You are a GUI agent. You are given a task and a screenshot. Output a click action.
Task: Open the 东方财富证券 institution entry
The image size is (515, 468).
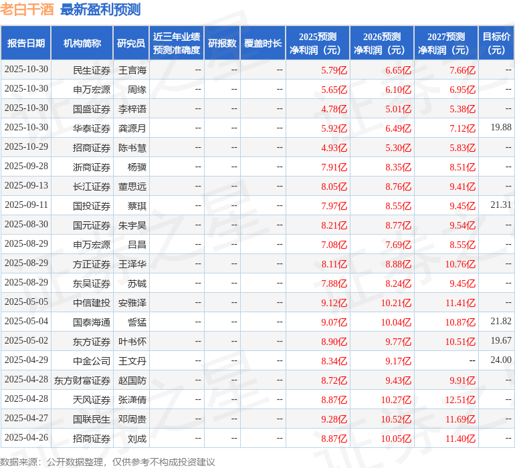coord(82,380)
